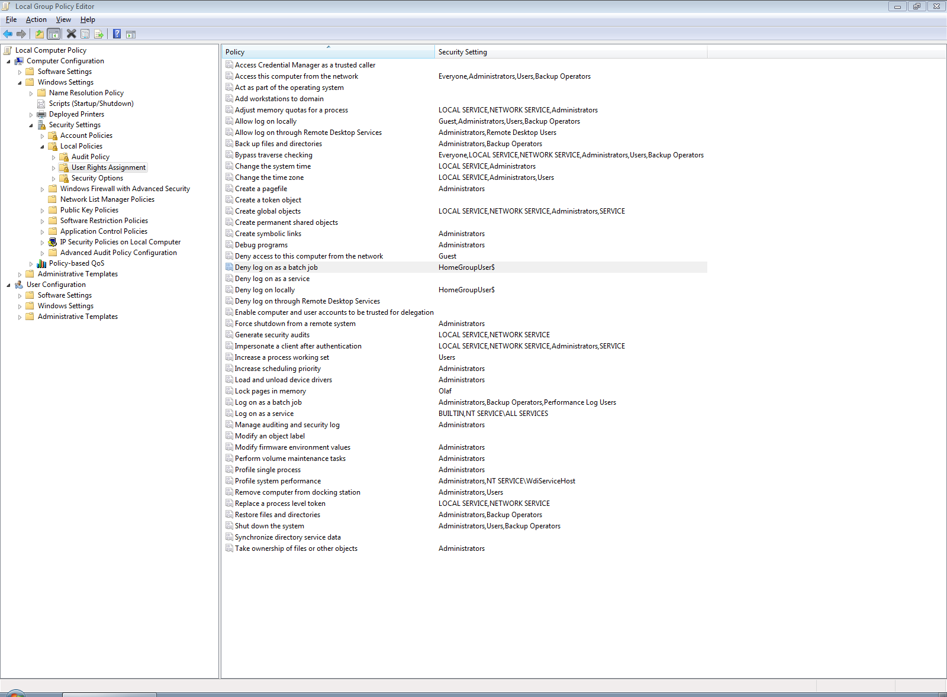Expand the Account Policies node
The height and width of the screenshot is (697, 947).
[42, 136]
